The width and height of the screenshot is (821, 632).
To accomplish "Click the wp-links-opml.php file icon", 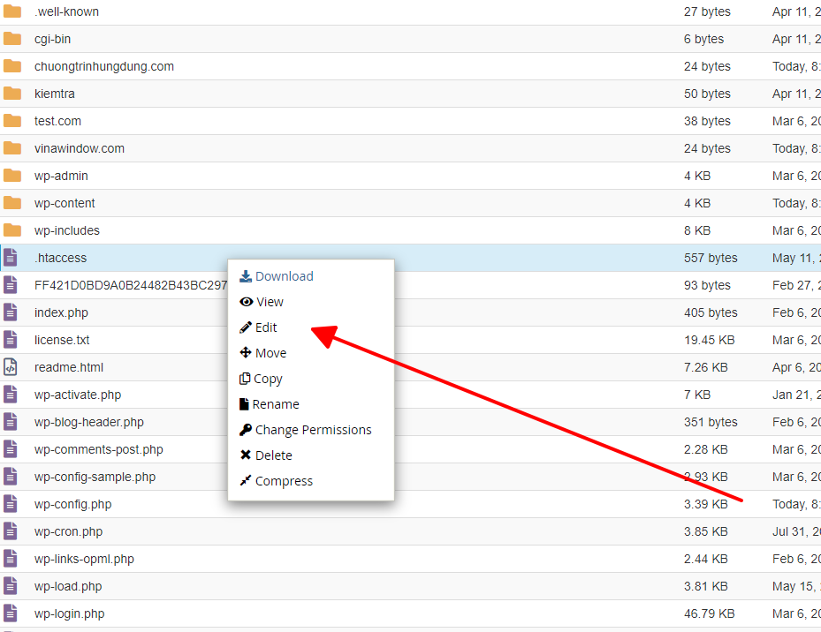I will pyautogui.click(x=11, y=560).
